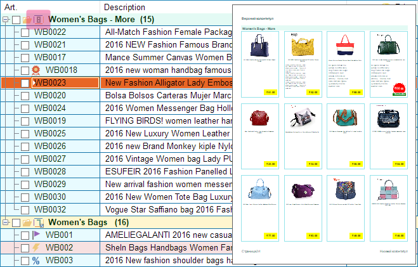Click the template icon of Women's Bags (16) group

pos(38,223)
